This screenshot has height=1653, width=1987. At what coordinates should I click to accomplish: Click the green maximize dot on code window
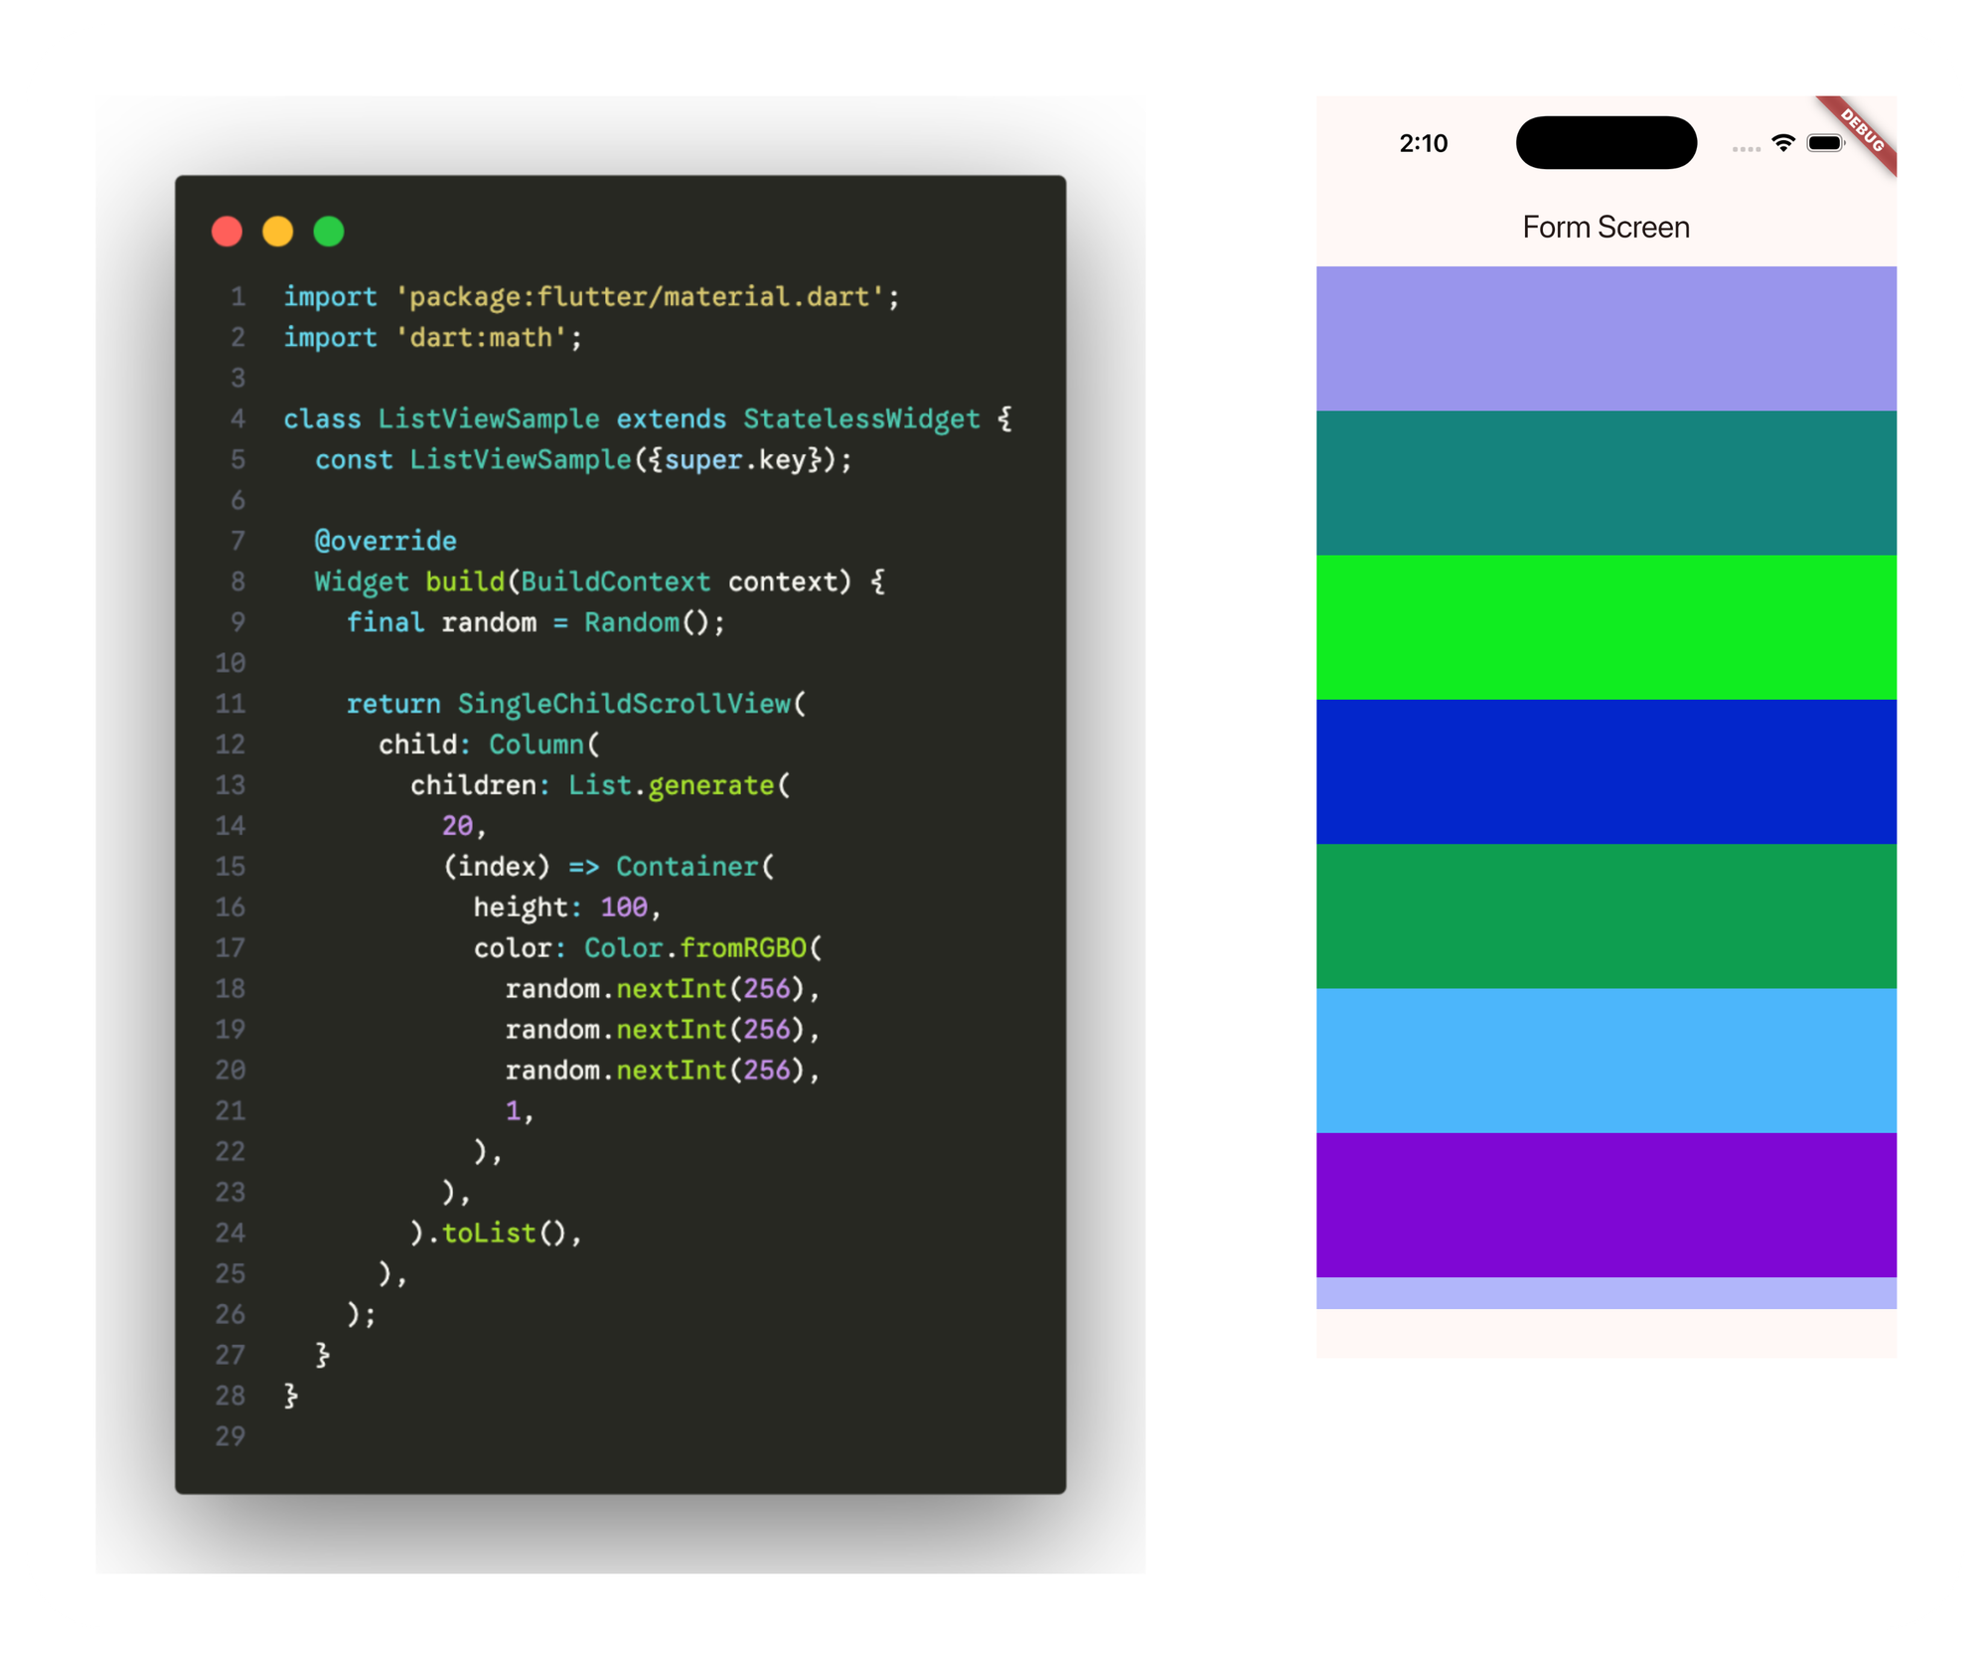(329, 232)
